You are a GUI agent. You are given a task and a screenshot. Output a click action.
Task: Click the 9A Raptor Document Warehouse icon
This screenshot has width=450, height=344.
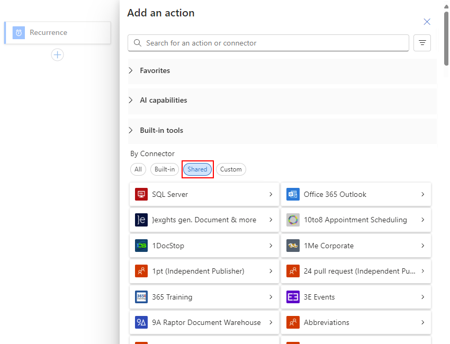click(141, 322)
